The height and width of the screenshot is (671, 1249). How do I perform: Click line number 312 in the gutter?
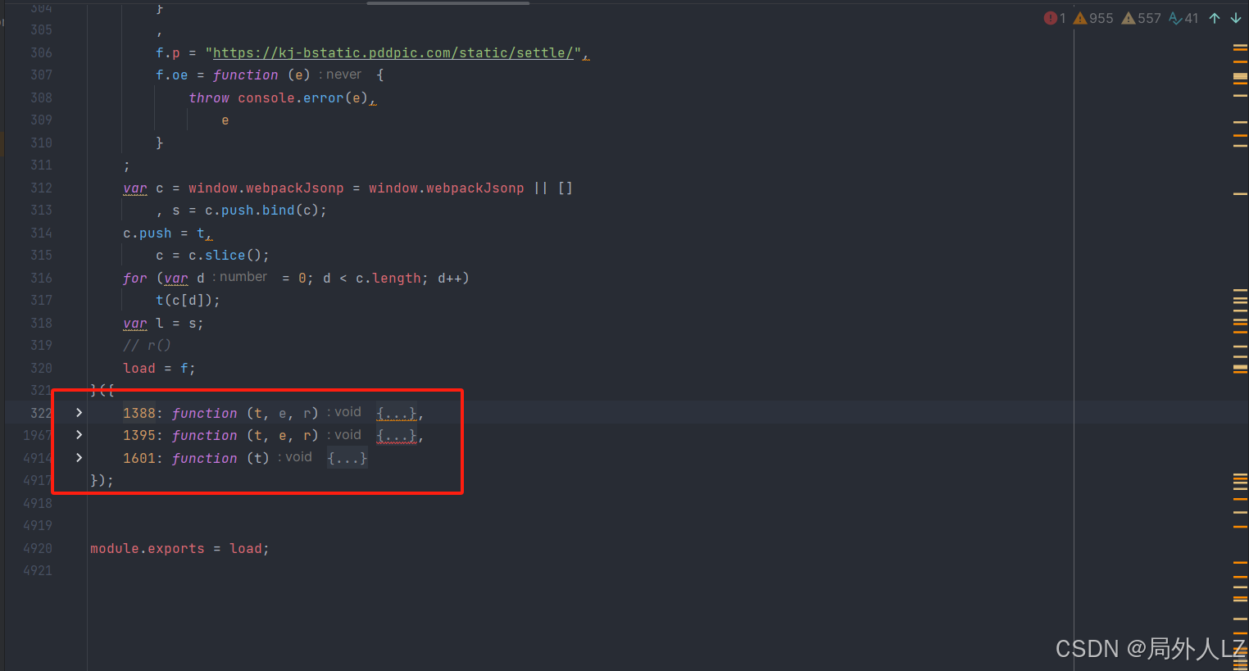[x=41, y=188]
